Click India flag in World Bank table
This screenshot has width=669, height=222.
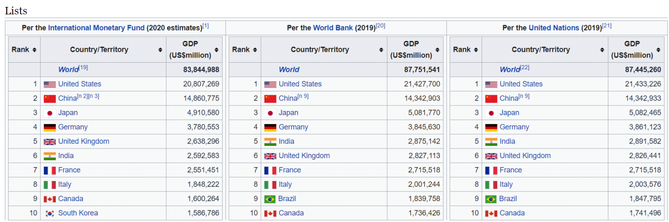pos(270,141)
